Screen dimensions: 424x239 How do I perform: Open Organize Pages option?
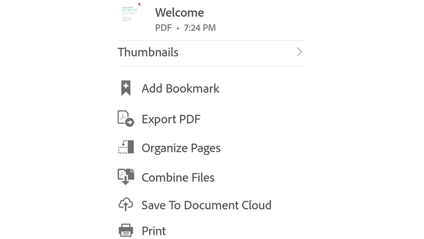click(x=181, y=148)
